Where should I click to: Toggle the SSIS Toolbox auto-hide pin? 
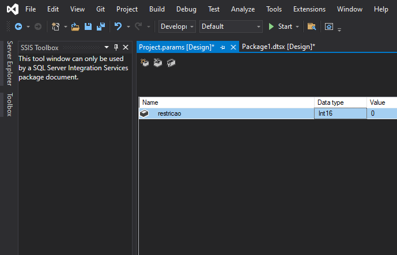(116, 47)
